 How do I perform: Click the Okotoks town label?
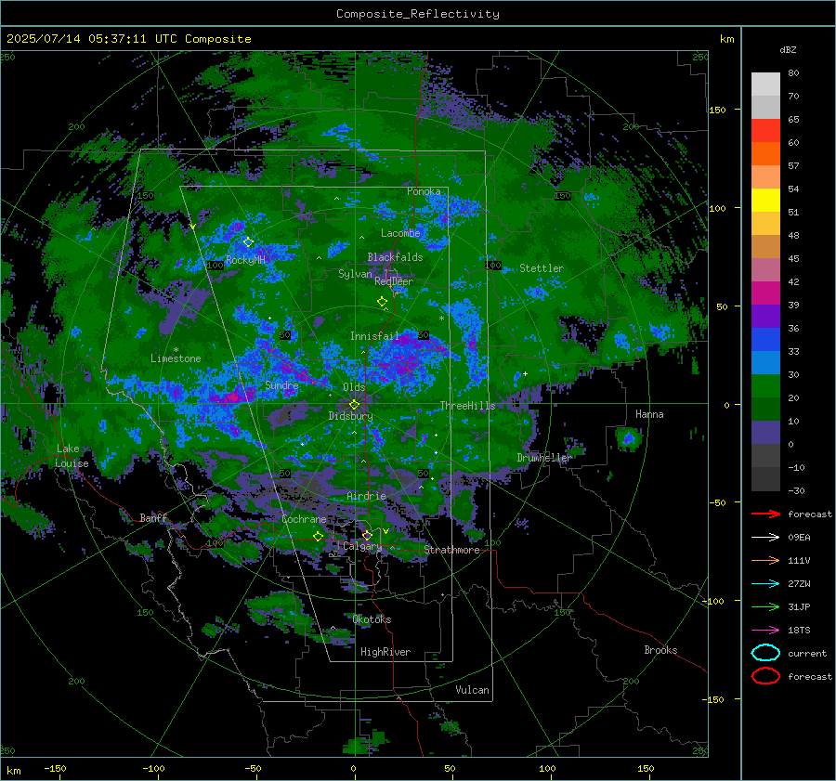372,619
